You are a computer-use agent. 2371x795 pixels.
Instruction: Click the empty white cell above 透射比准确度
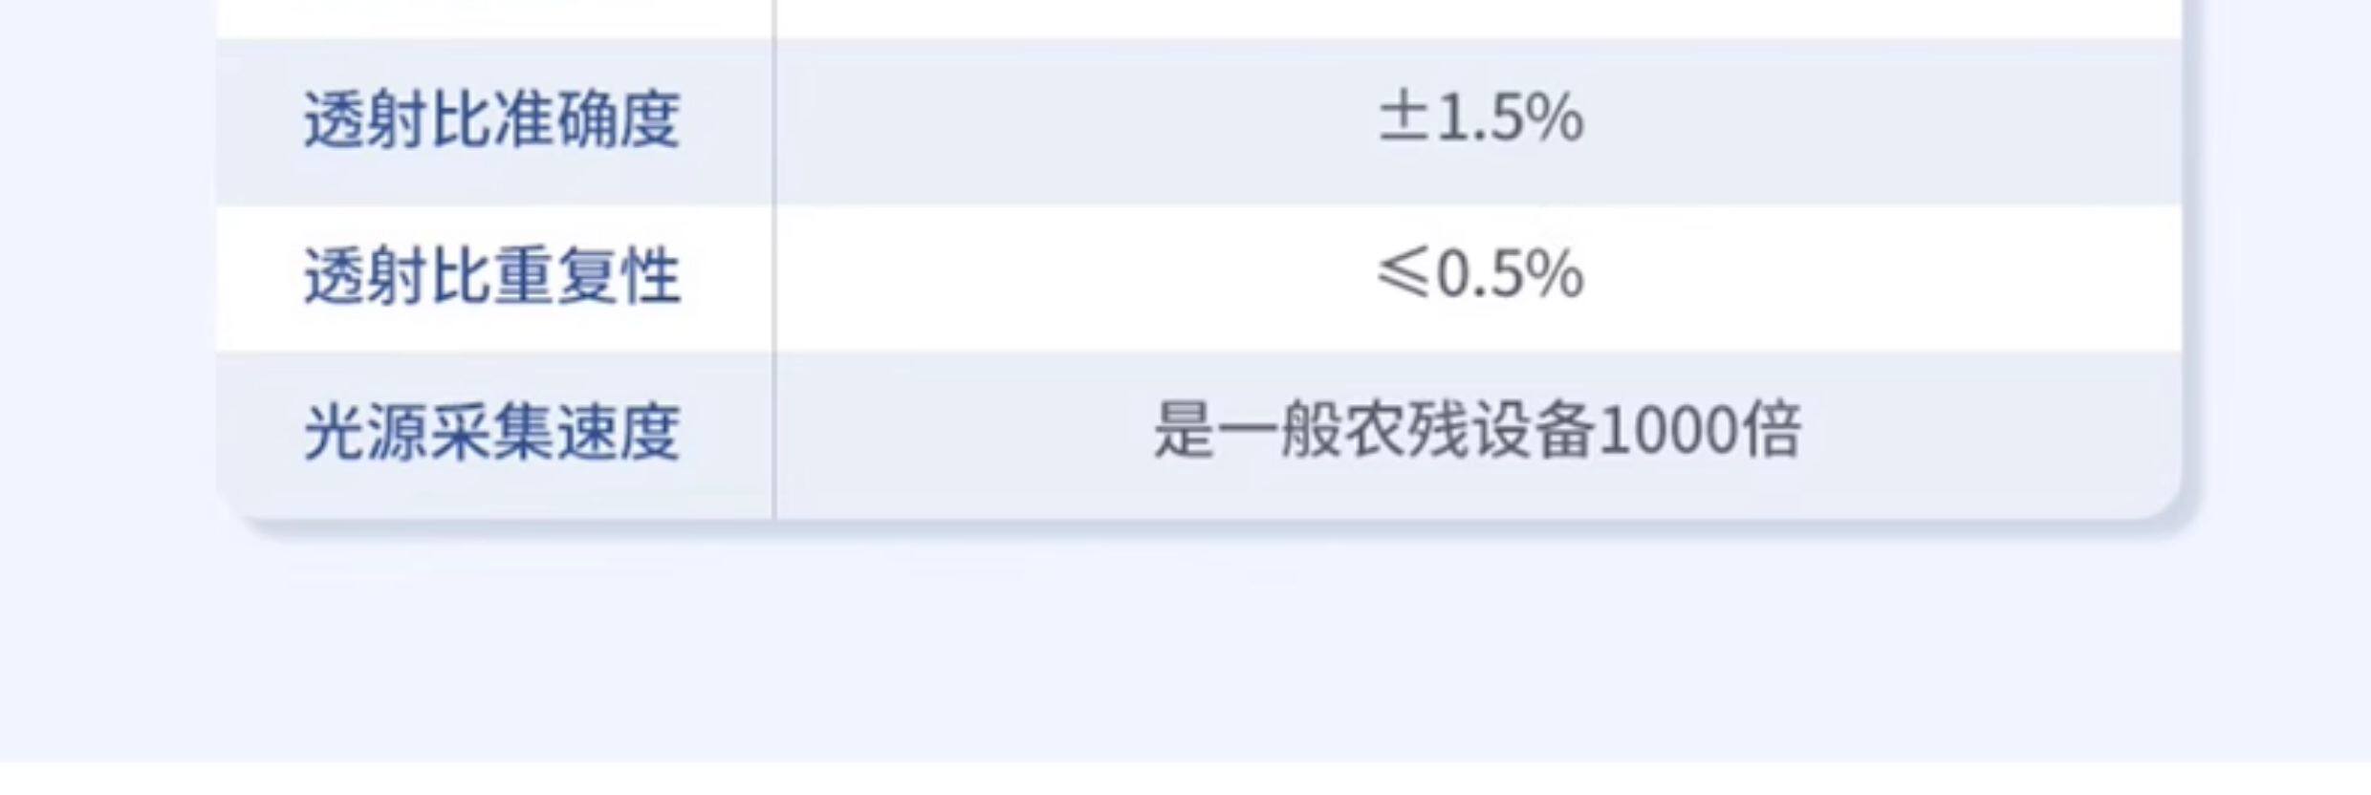[494, 18]
